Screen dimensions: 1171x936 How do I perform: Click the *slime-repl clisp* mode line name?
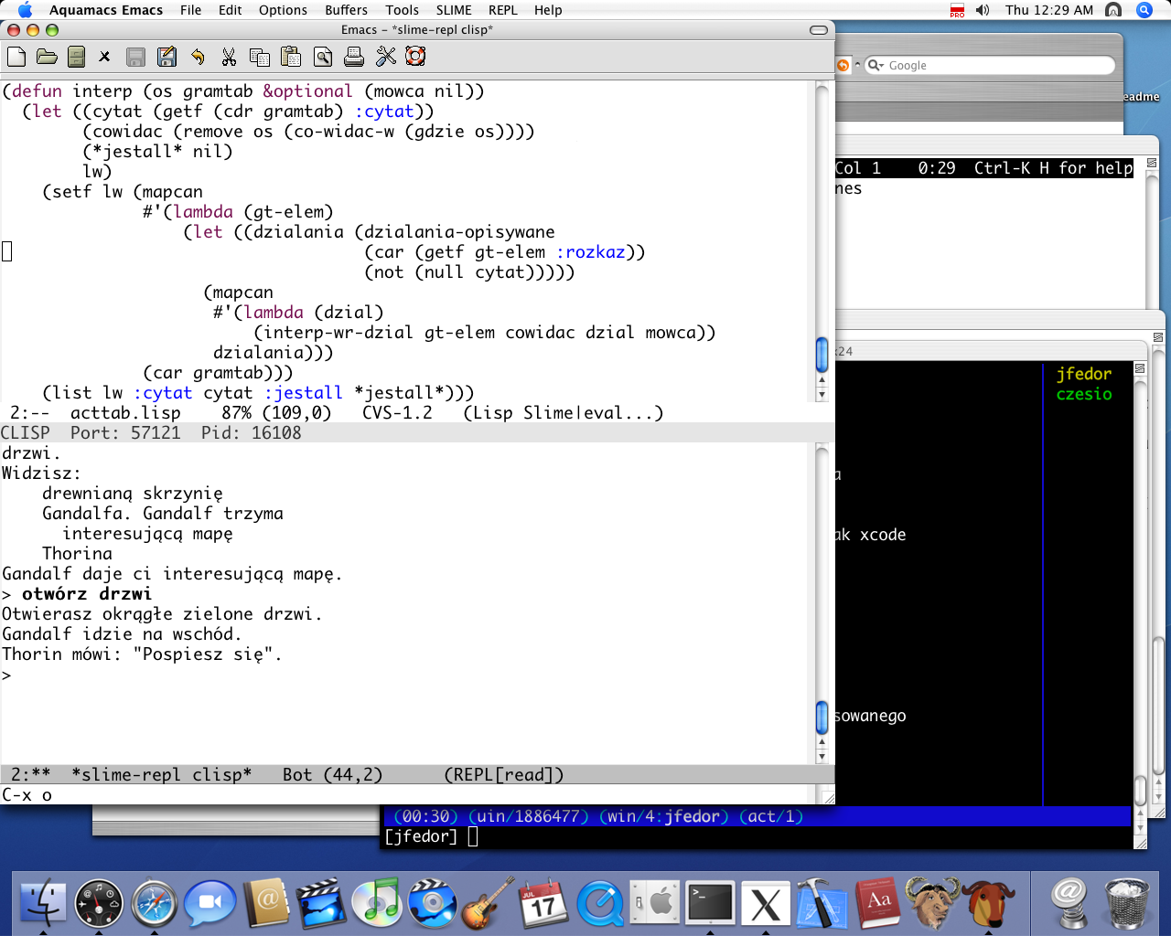point(161,775)
